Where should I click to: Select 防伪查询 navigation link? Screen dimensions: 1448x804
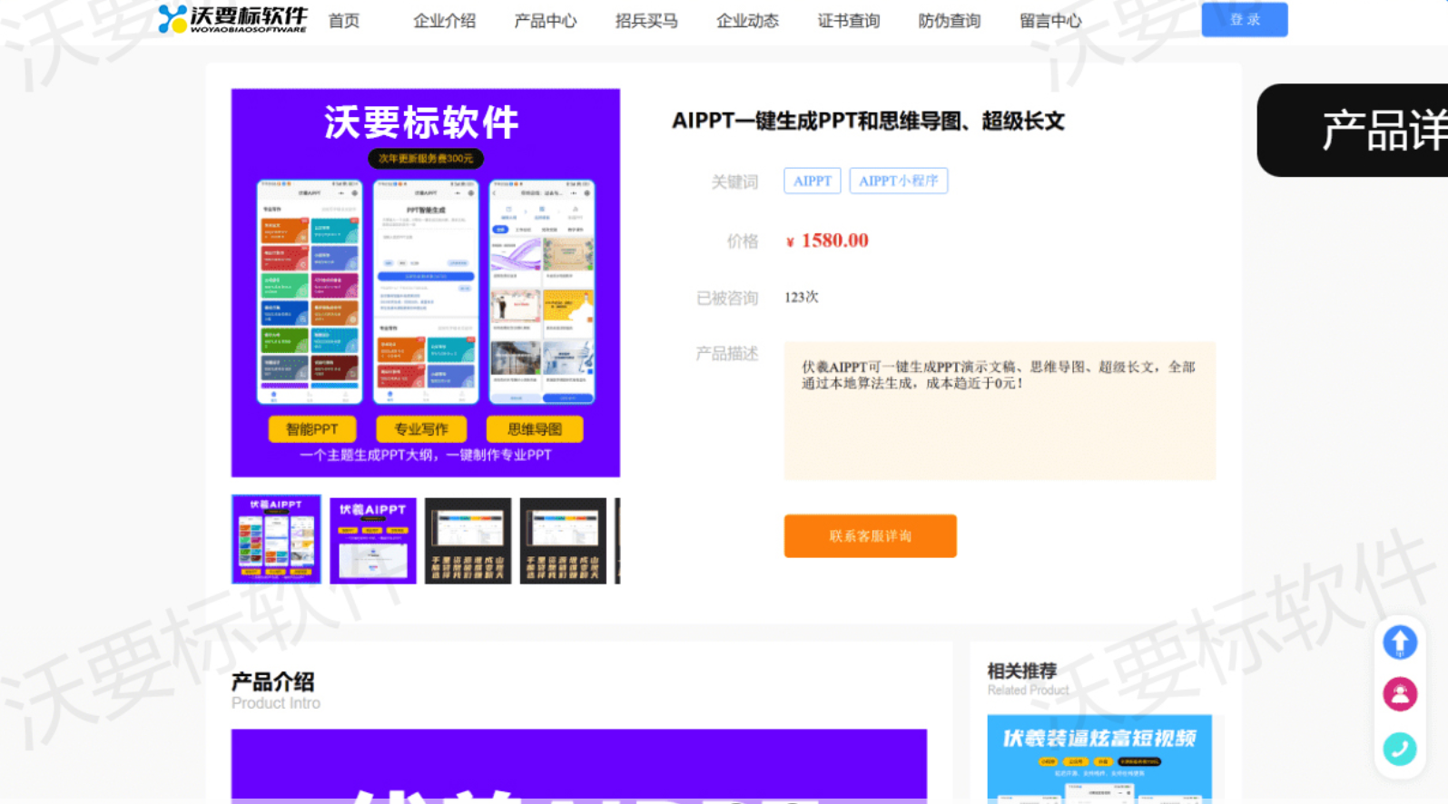pos(949,21)
